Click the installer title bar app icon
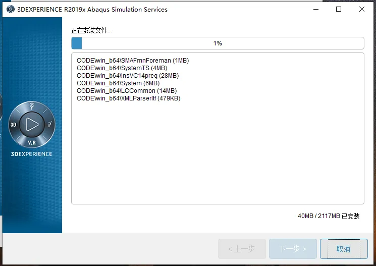The height and width of the screenshot is (266, 376). [x=10, y=10]
